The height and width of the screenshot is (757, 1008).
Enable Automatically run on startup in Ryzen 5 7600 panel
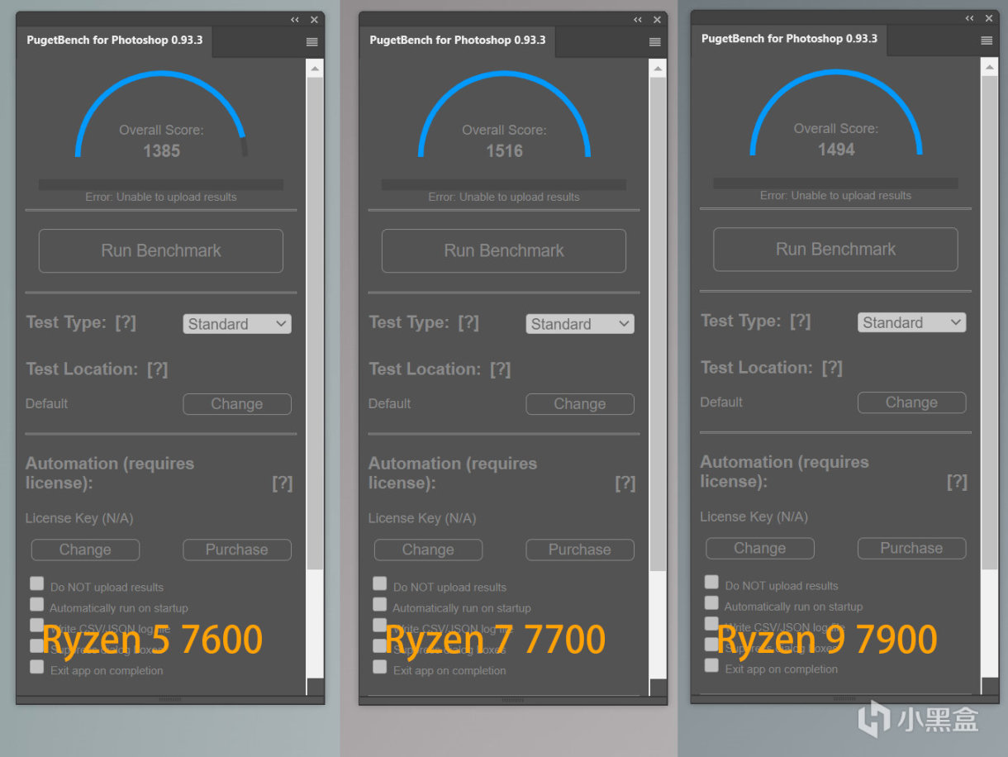[x=37, y=604]
